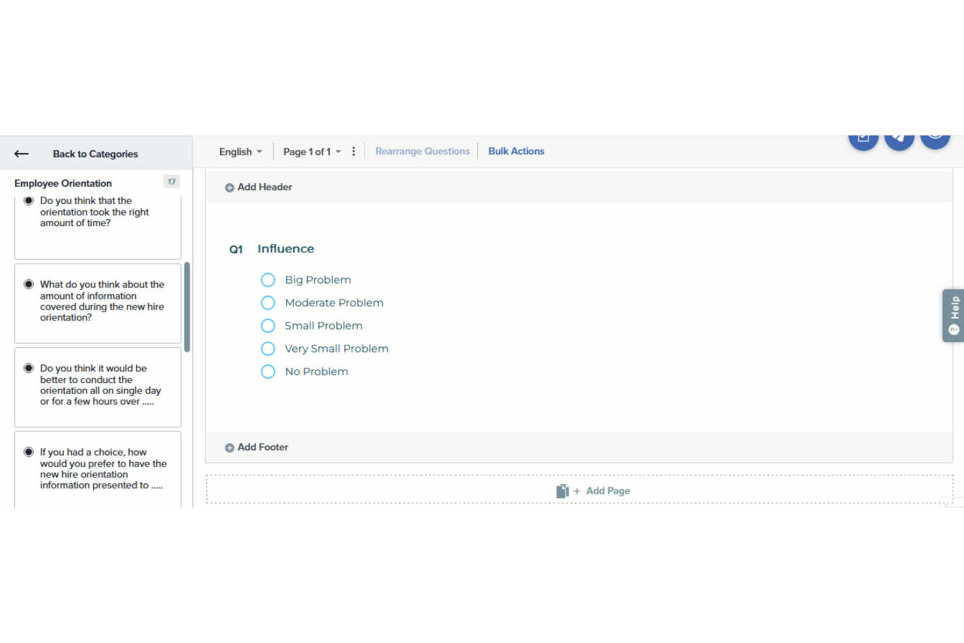Click Back to Categories

[x=95, y=154]
